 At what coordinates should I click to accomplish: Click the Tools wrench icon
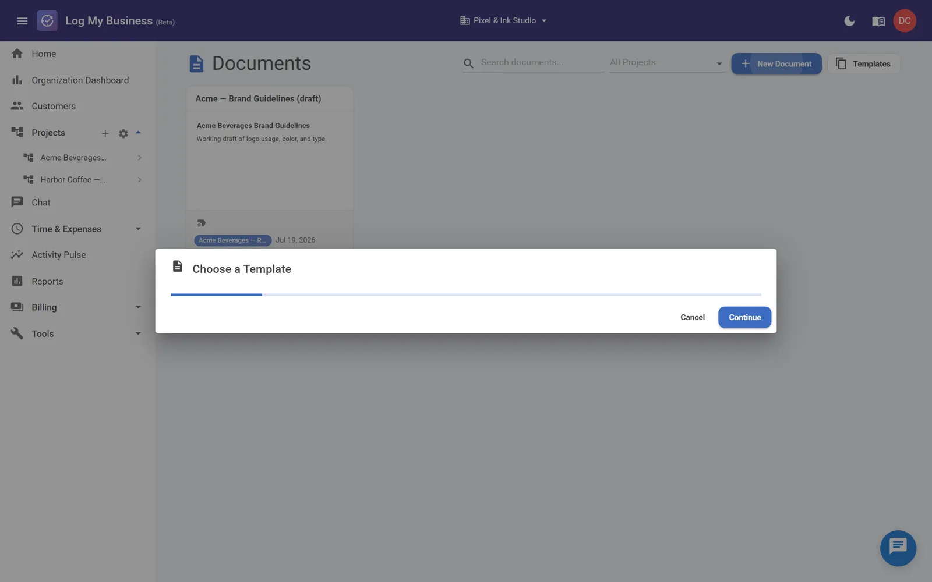[17, 333]
